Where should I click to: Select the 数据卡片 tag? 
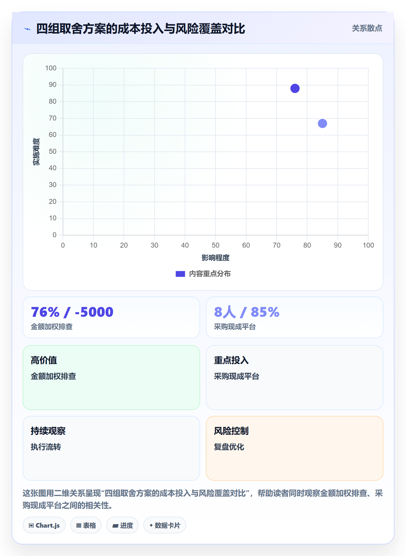[165, 525]
